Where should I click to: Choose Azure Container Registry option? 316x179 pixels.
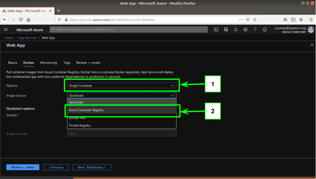pos(122,110)
